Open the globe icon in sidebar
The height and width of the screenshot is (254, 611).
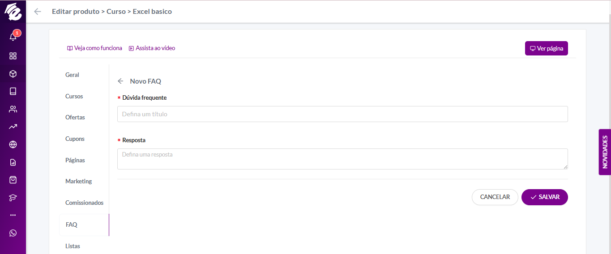(13, 144)
